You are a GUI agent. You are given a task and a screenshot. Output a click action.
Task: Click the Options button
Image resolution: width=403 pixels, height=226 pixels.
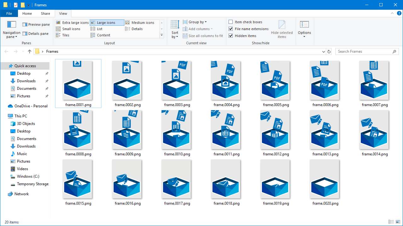coord(304,29)
